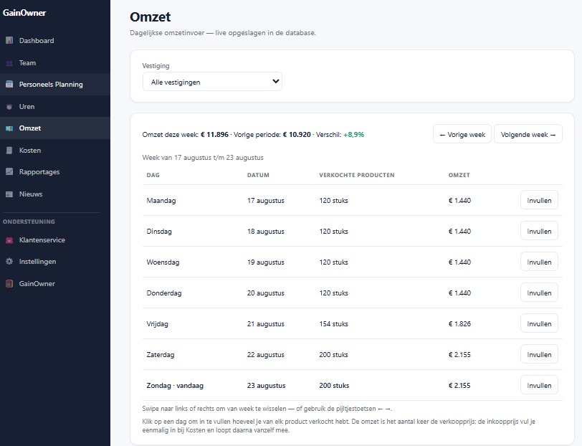Go to Vorige week
582x446 pixels.
[x=462, y=134]
